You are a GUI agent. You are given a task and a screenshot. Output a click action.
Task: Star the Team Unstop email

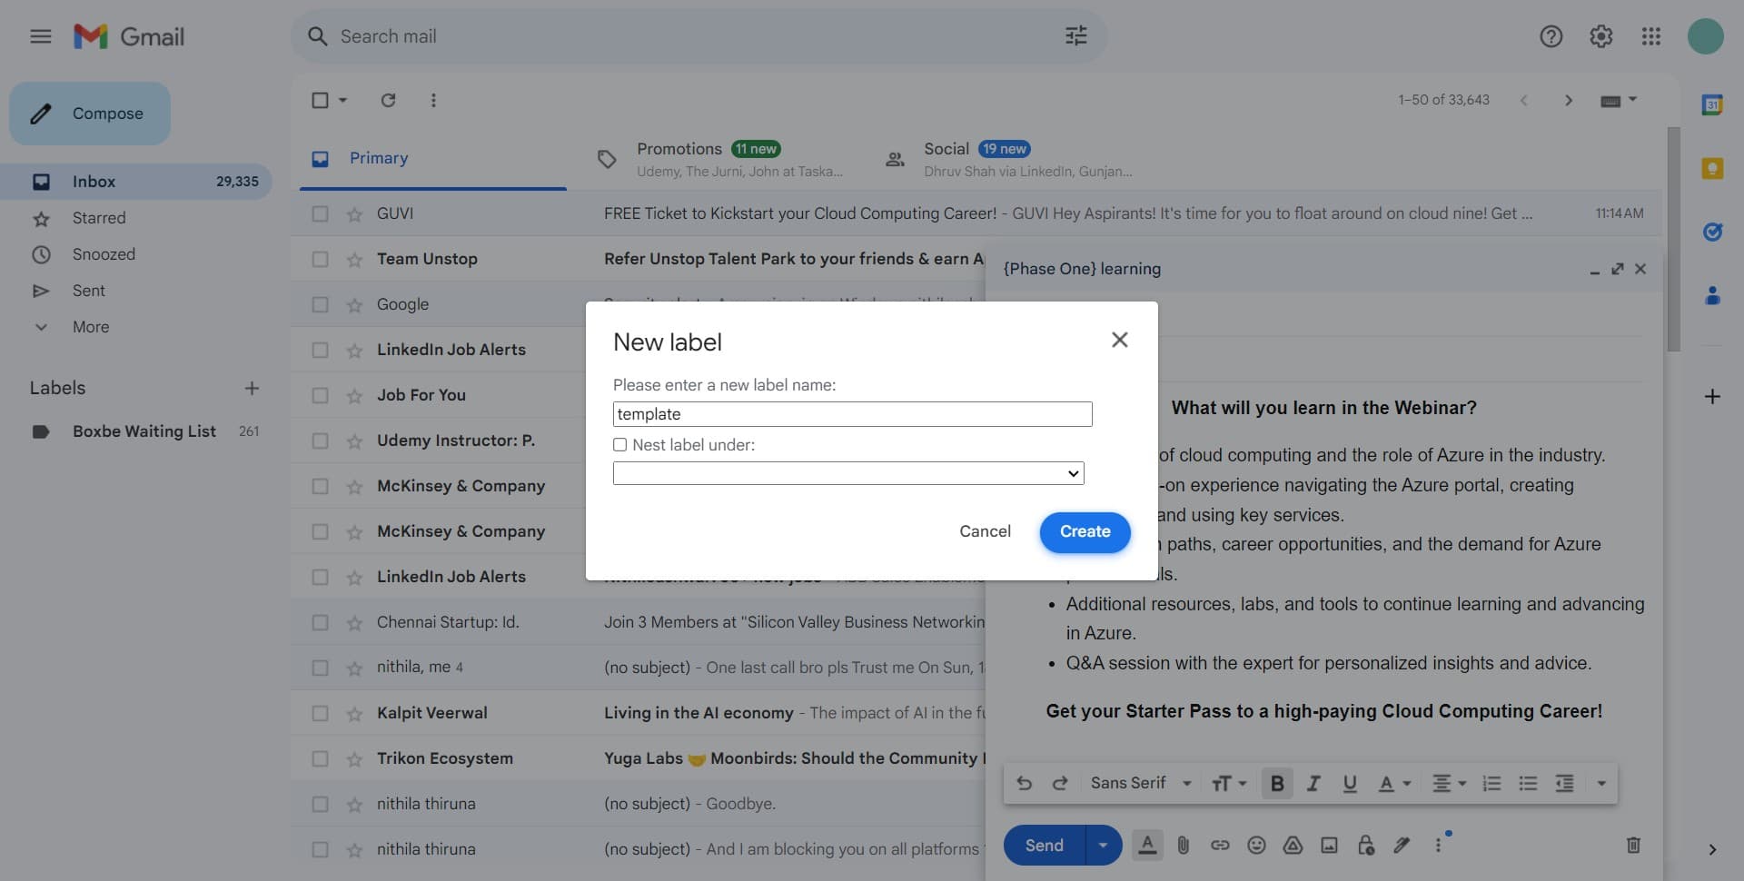(x=354, y=259)
